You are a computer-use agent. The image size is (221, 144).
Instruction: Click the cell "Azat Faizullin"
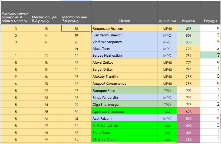(124, 118)
